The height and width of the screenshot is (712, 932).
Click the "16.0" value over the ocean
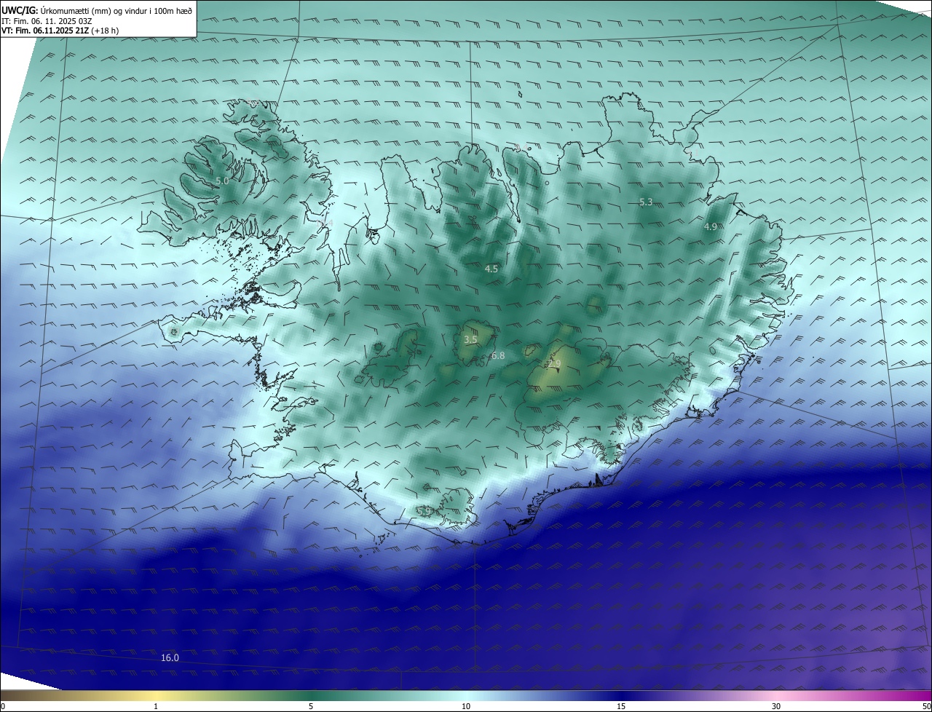pyautogui.click(x=170, y=657)
